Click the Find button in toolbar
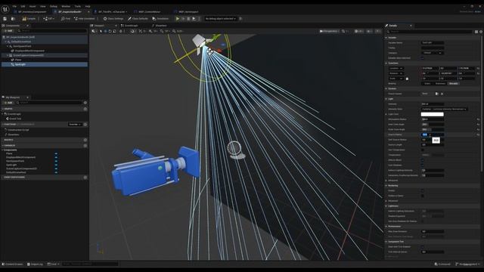 (66, 19)
